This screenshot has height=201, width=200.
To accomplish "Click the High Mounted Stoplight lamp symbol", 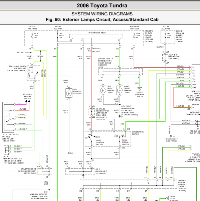I will (69, 93).
